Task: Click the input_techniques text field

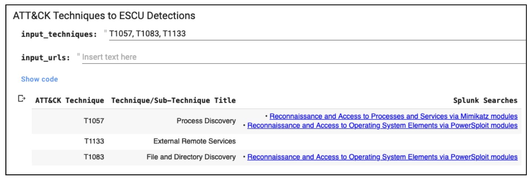Action: tap(317, 34)
